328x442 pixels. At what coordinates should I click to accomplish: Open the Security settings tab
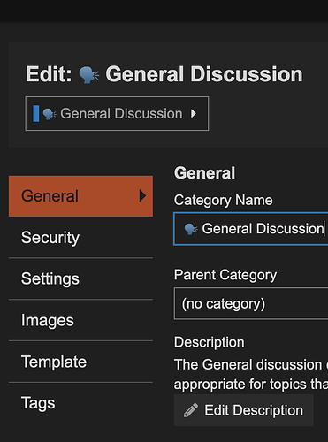click(x=80, y=238)
